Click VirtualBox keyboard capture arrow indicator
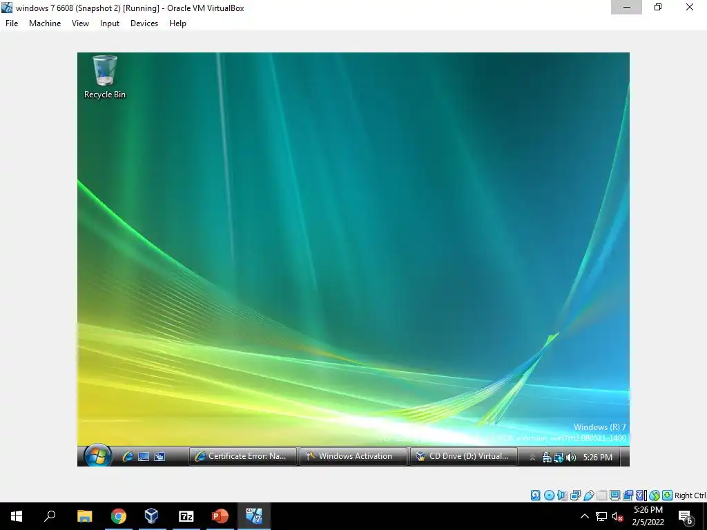Image resolution: width=707 pixels, height=530 pixels. point(668,495)
